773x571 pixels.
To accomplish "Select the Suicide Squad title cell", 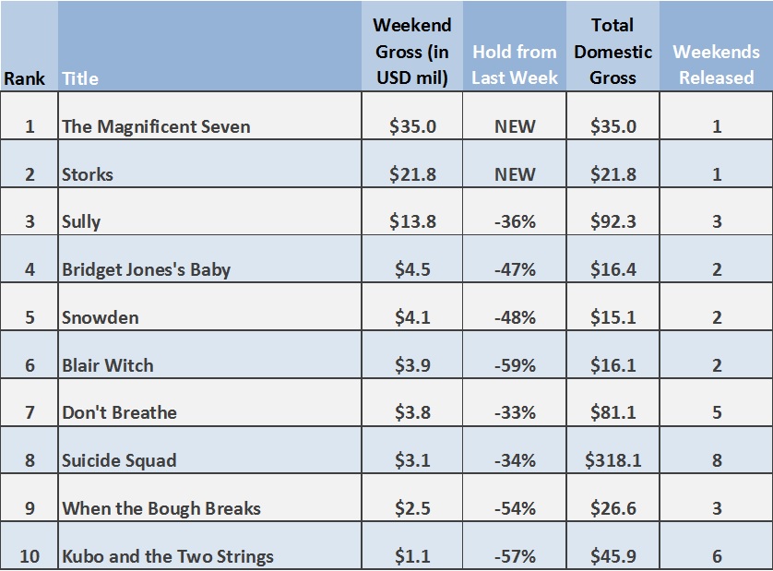I will click(x=119, y=460).
